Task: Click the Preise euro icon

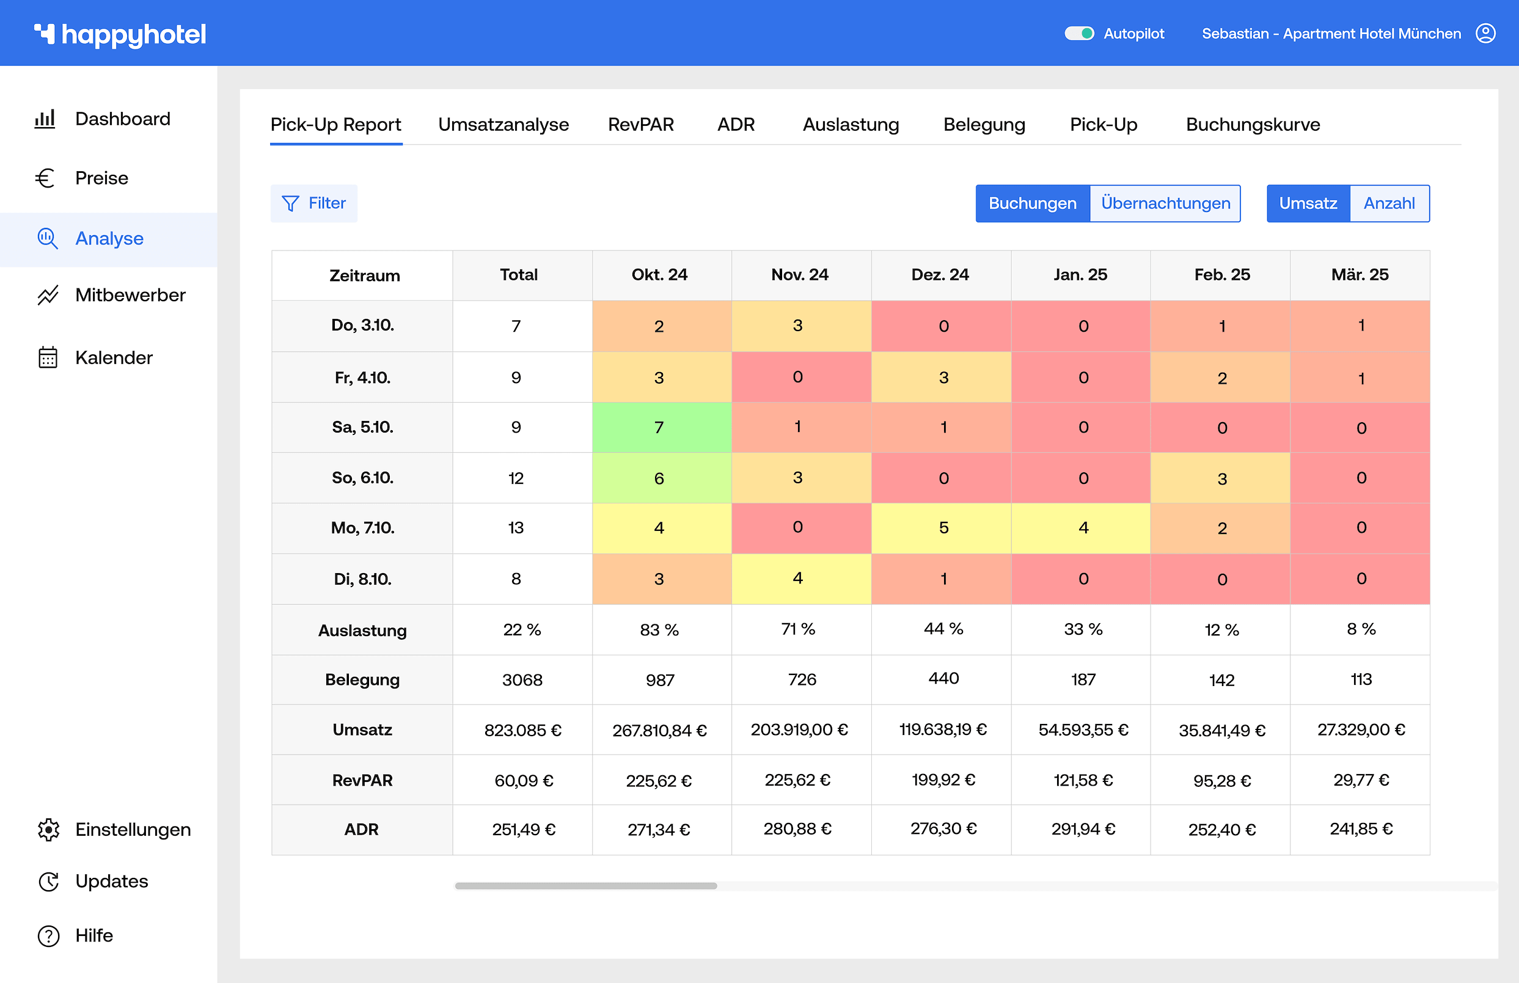Action: (45, 178)
